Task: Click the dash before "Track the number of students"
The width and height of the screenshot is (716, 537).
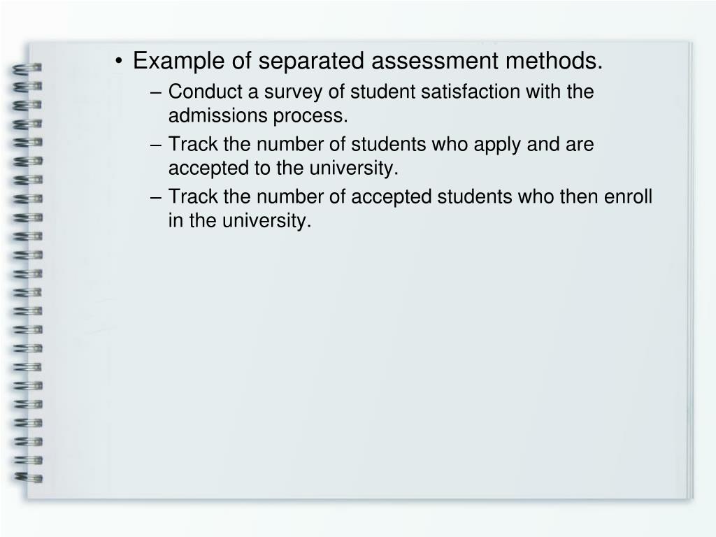Action: (x=156, y=145)
